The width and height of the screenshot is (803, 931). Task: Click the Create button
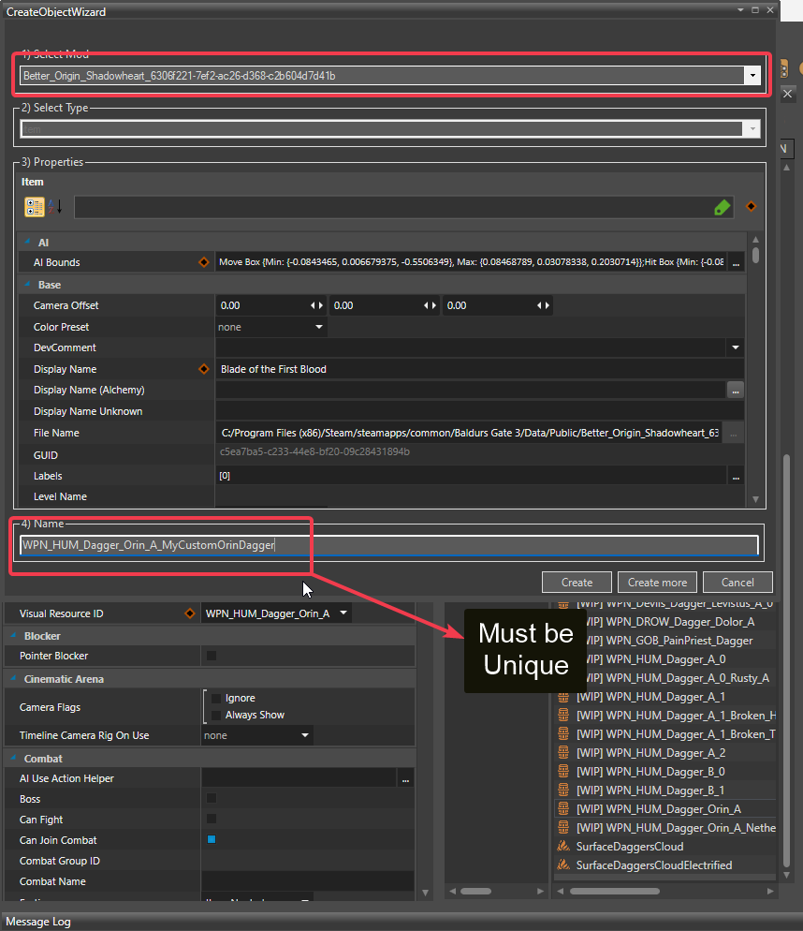coord(577,582)
